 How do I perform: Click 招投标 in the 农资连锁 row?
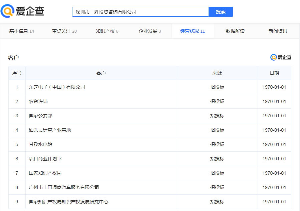tap(217, 101)
